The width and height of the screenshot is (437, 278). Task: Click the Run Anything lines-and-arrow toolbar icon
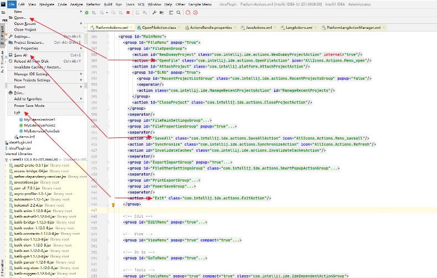click(121, 13)
